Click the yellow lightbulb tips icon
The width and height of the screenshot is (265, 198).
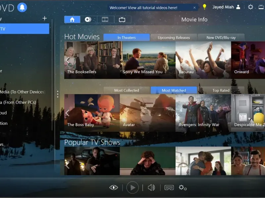coord(204,7)
